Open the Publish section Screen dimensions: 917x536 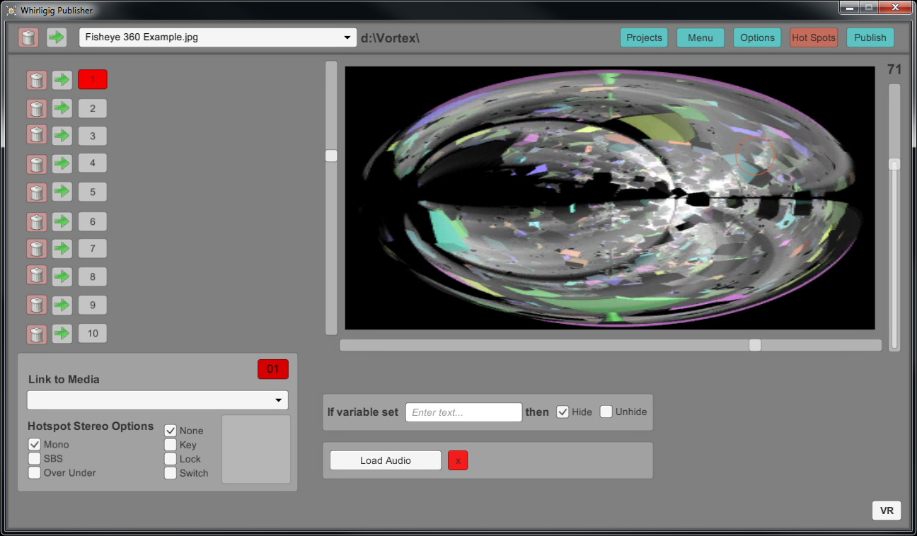[870, 37]
